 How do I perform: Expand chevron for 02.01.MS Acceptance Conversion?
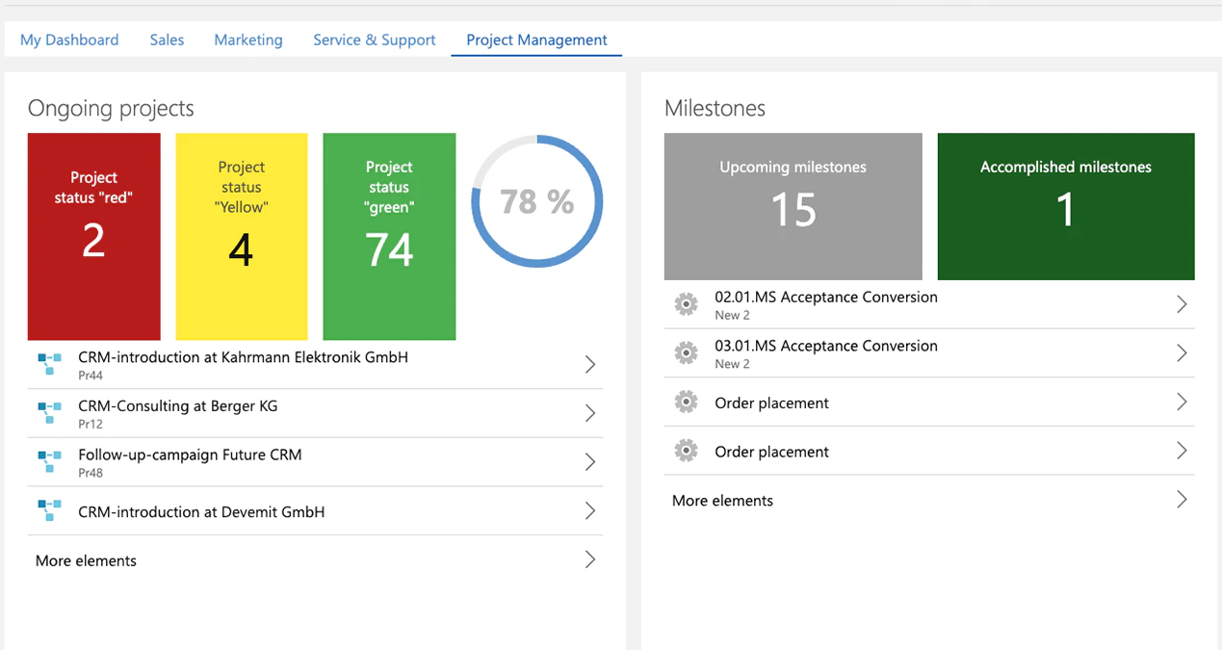click(x=1182, y=304)
